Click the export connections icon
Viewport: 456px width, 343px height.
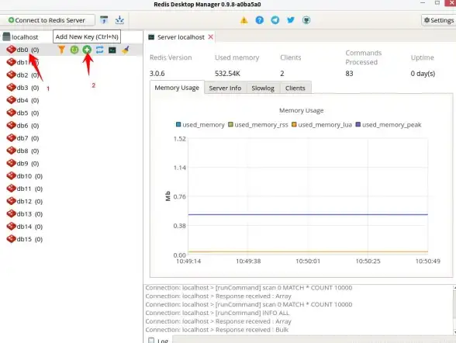(x=119, y=19)
